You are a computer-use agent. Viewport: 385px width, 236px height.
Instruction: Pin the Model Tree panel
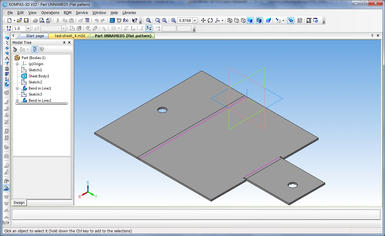[64, 43]
